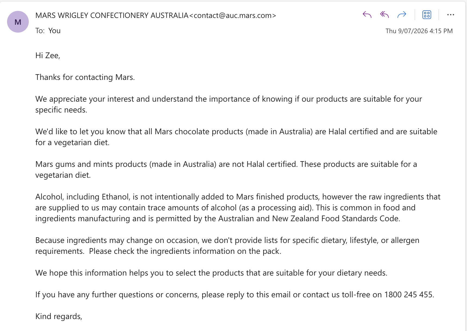Open the More actions ellipsis menu
467x331 pixels.
[451, 15]
